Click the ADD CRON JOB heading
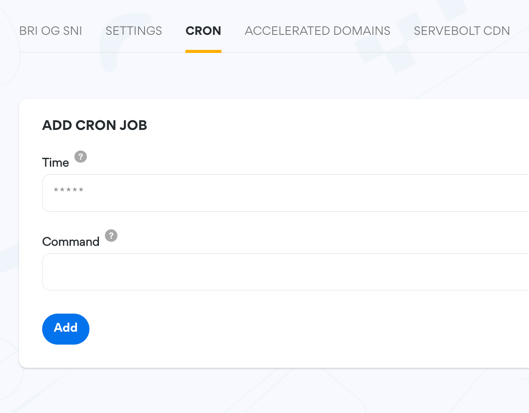This screenshot has width=529, height=413. 94,125
